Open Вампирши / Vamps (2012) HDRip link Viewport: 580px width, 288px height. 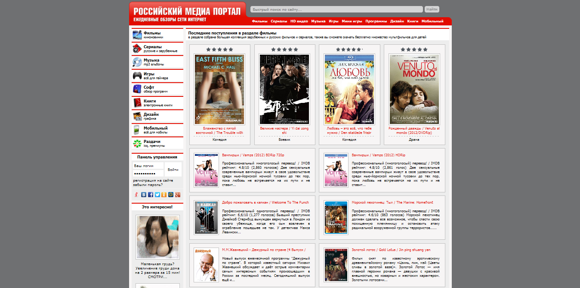pos(379,155)
